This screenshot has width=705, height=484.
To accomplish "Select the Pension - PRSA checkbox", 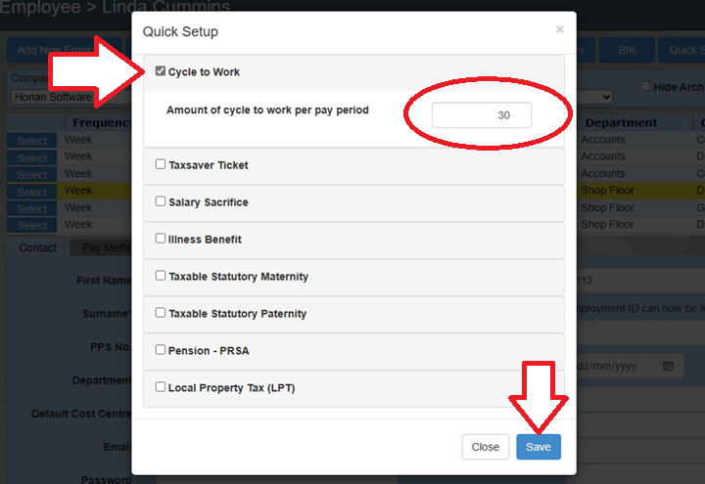I will [x=161, y=350].
